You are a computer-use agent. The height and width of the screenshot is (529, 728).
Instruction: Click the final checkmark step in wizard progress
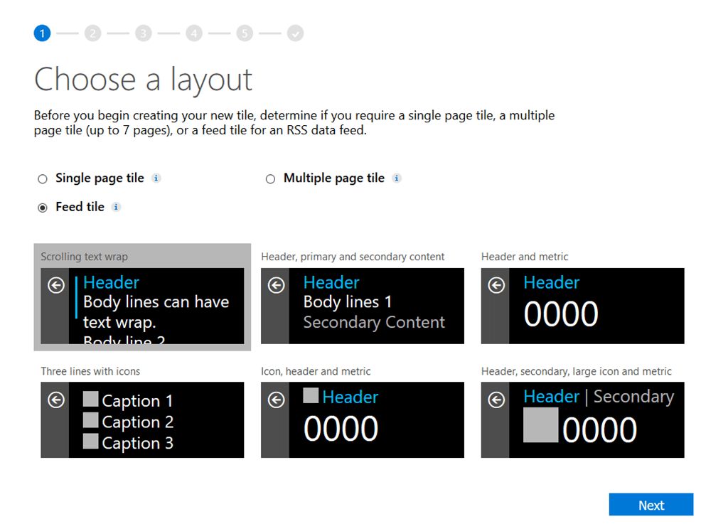296,33
